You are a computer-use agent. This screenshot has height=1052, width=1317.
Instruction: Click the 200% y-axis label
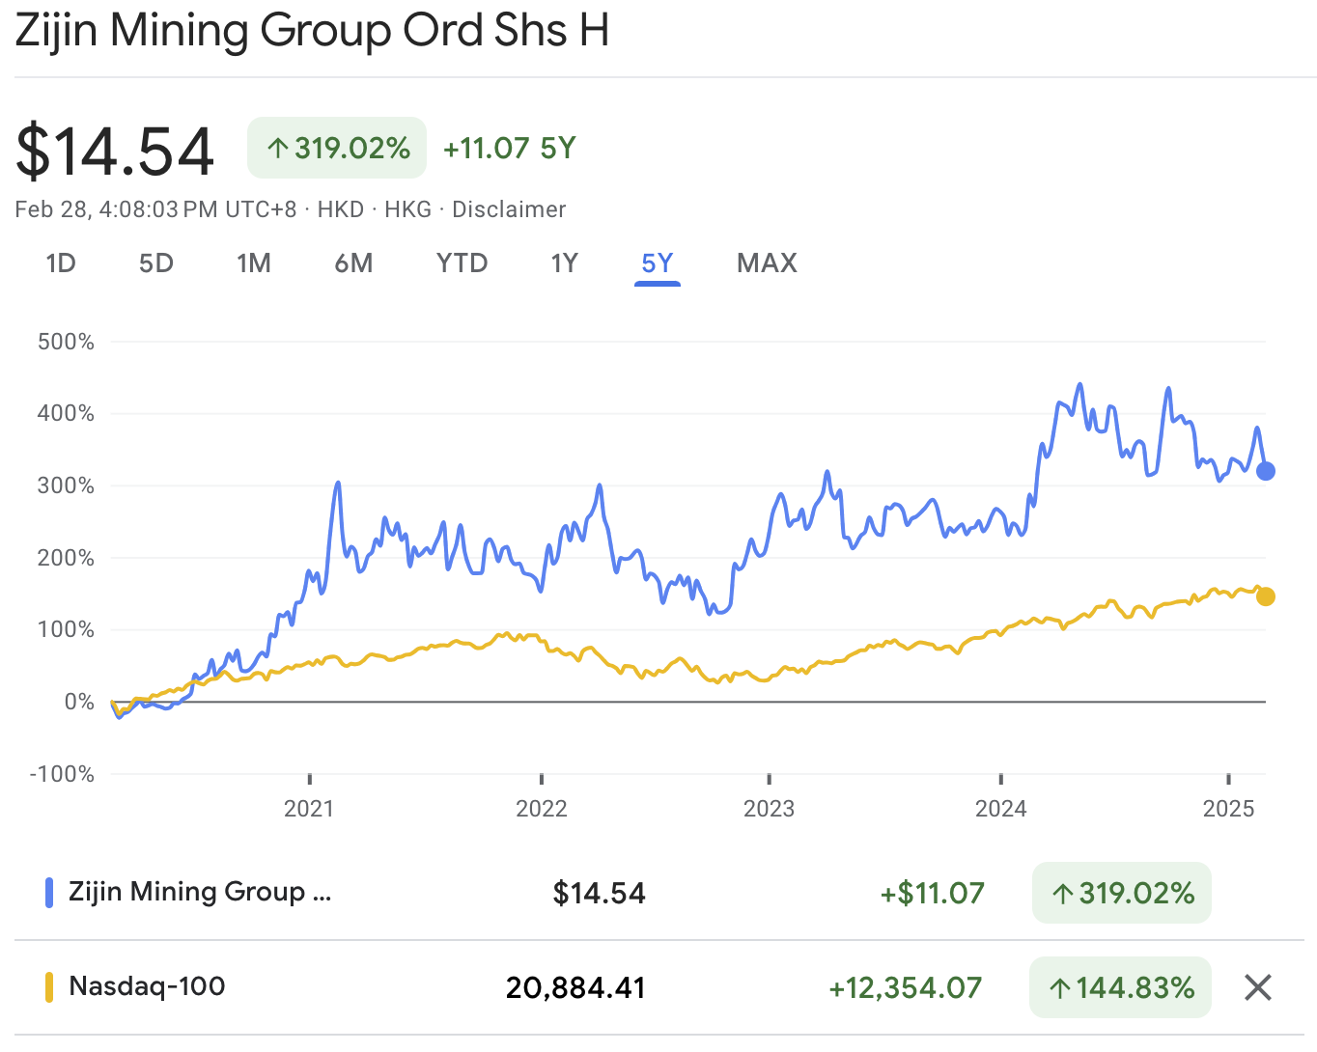66,558
